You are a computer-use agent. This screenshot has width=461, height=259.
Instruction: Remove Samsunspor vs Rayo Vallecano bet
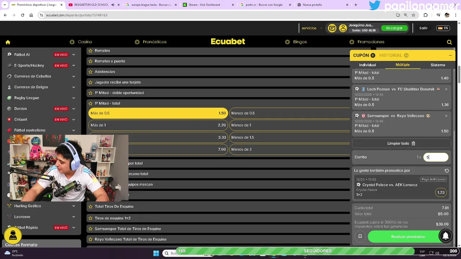(446, 116)
